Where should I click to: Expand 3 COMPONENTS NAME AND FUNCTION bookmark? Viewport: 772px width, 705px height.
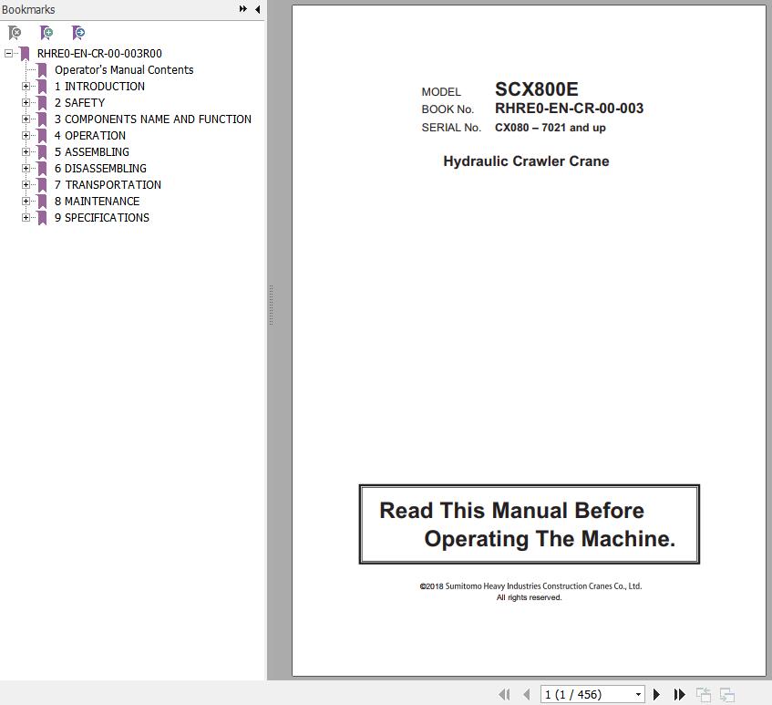click(26, 119)
